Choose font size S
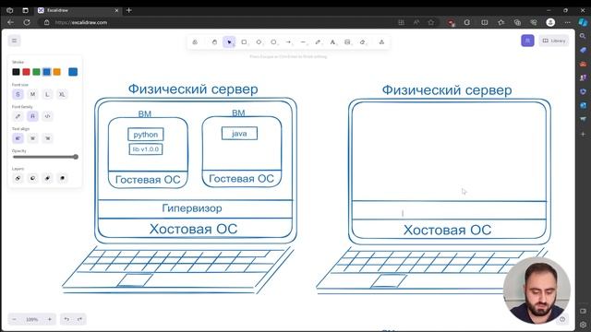Screen dimensions: 591x332 (x=18, y=94)
